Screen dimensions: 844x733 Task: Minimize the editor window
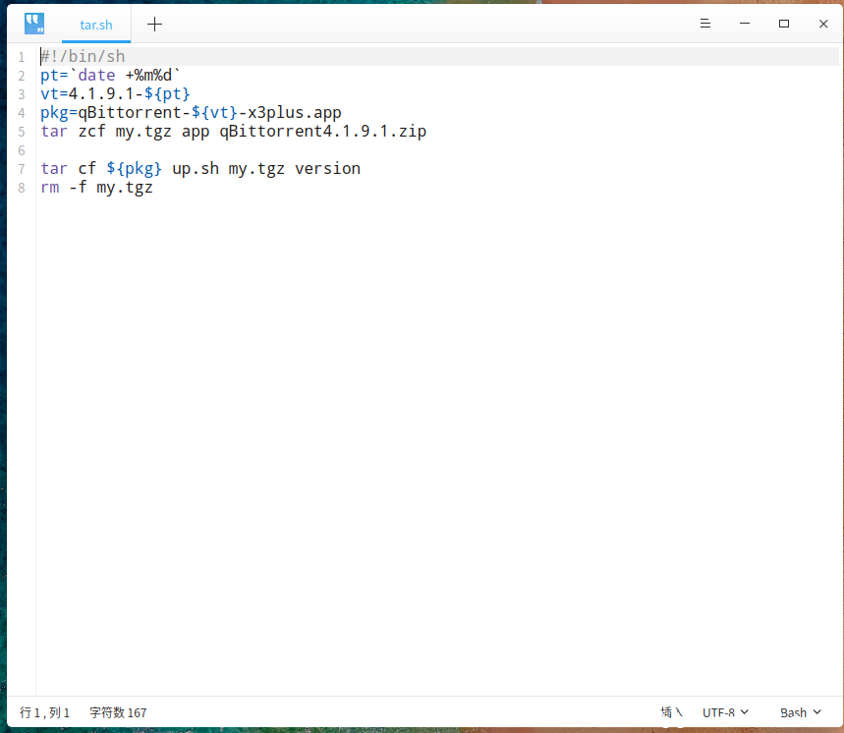tap(745, 24)
